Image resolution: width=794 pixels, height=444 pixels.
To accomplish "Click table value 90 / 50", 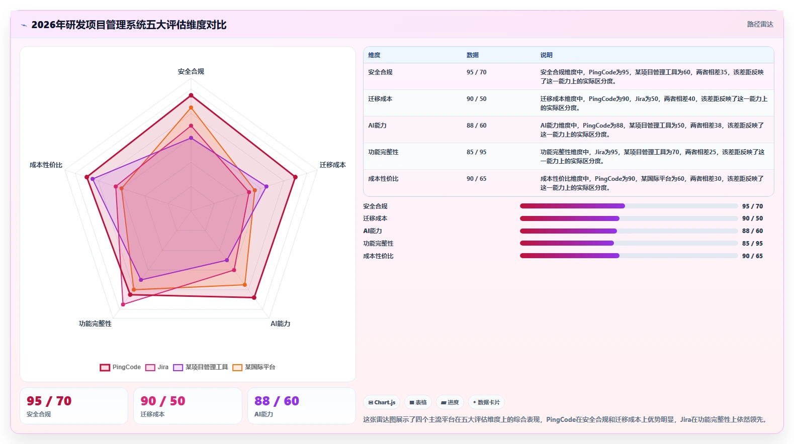I will tap(476, 99).
